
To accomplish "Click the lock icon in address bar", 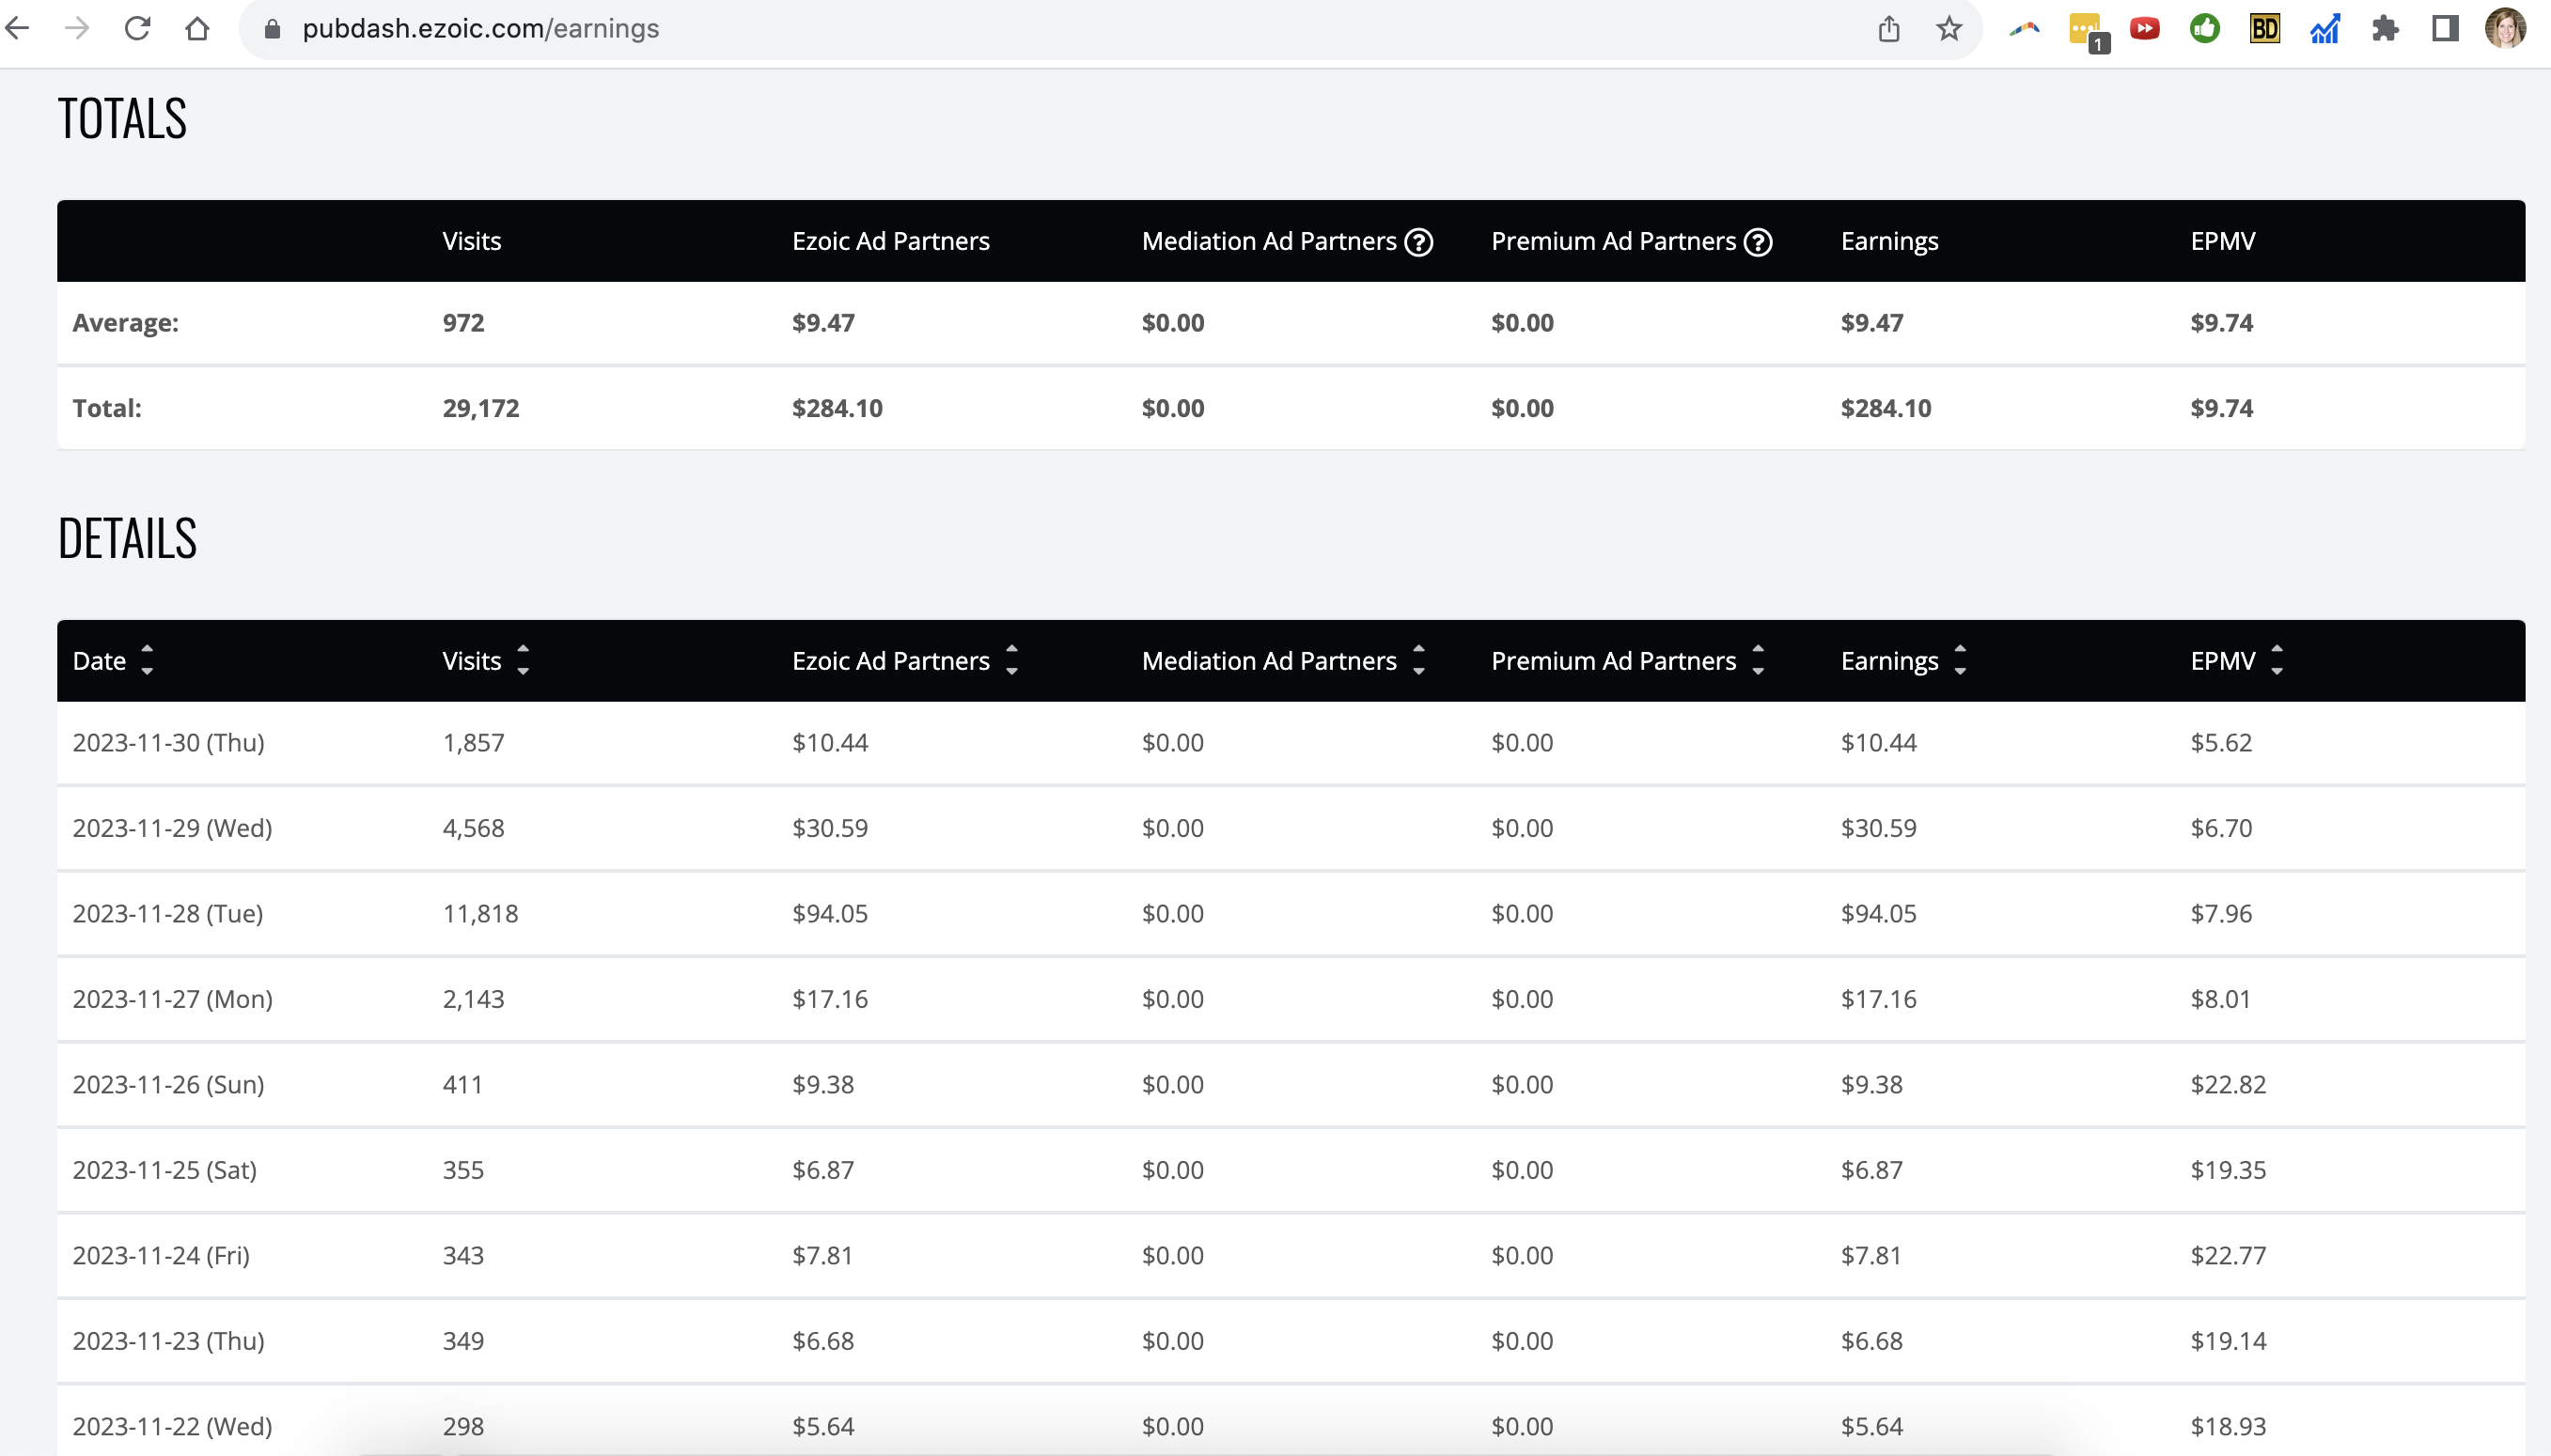I will (272, 29).
